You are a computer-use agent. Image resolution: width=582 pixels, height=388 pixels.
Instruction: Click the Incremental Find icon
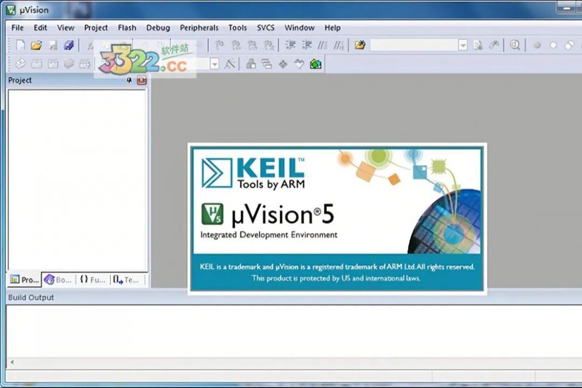pyautogui.click(x=494, y=45)
